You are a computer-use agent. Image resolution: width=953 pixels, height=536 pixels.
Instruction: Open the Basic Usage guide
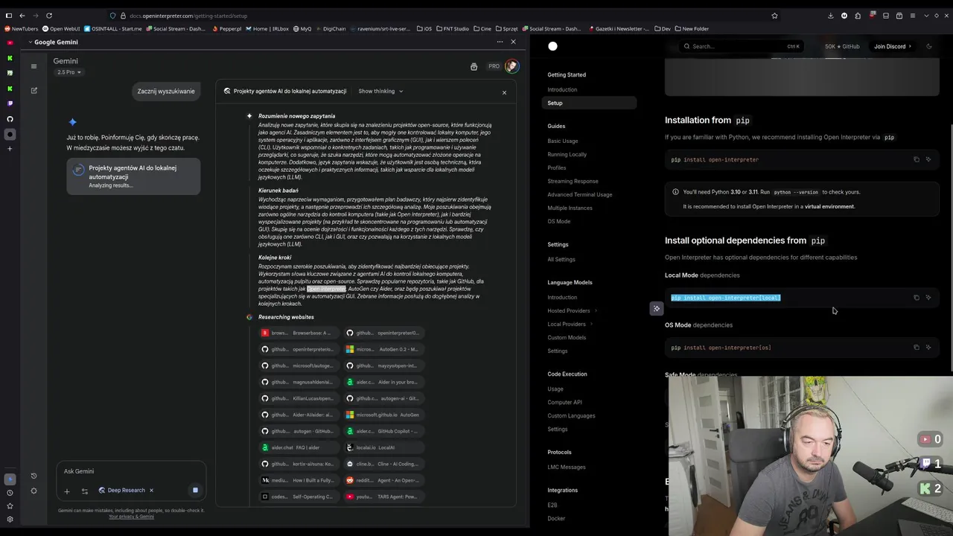(x=562, y=141)
